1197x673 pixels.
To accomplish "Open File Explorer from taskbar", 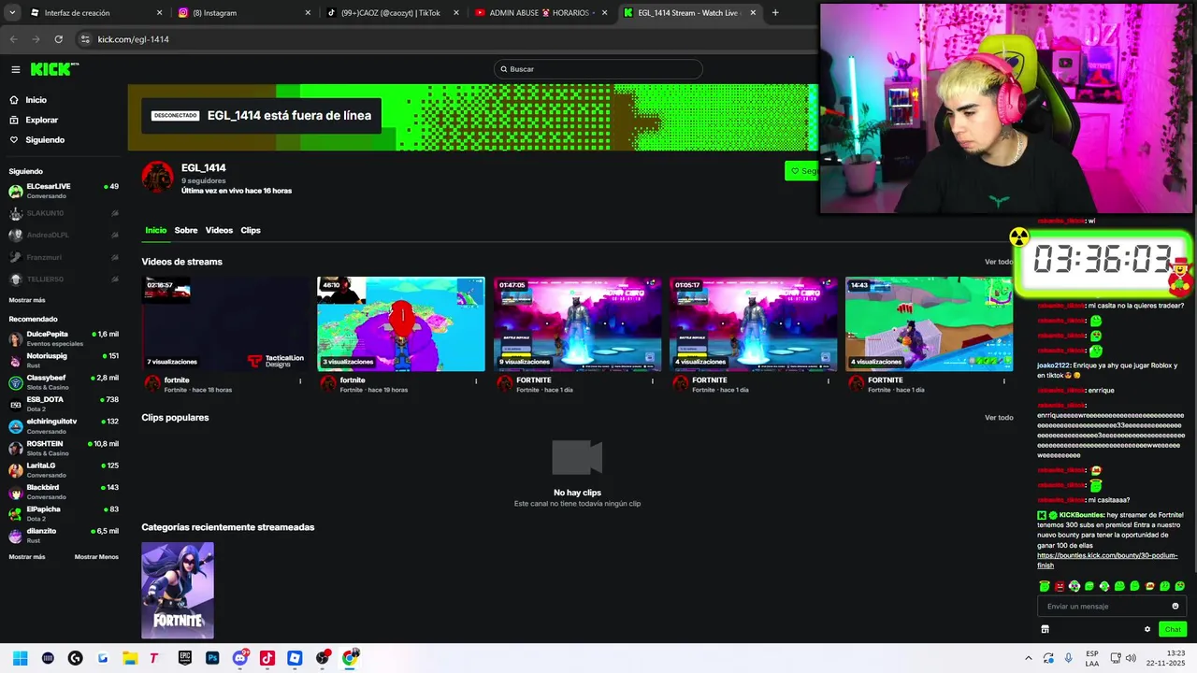I will click(130, 658).
